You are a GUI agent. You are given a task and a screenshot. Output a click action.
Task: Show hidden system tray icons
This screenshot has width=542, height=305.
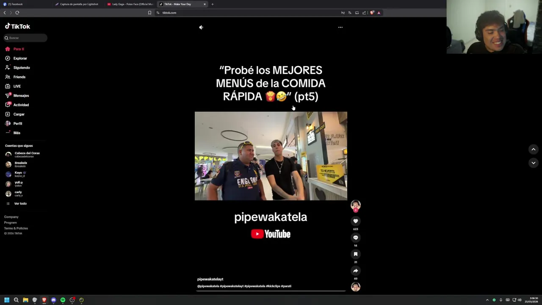[487, 300]
